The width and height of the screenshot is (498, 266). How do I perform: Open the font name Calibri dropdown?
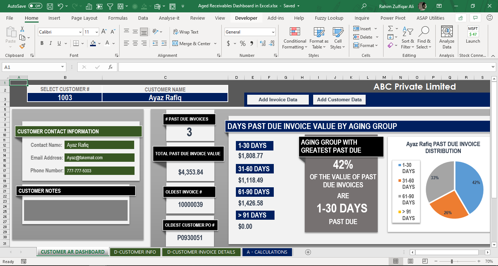(80, 32)
